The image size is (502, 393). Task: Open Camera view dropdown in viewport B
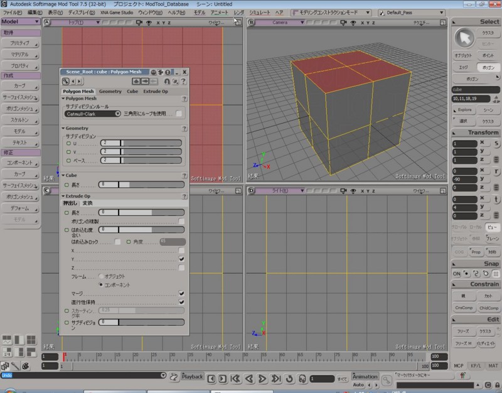280,23
